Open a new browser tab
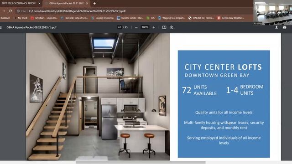The image size is (292, 164). click(94, 3)
